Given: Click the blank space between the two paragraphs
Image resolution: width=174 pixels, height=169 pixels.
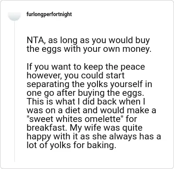Looking at the screenshot, I should pos(89,58).
